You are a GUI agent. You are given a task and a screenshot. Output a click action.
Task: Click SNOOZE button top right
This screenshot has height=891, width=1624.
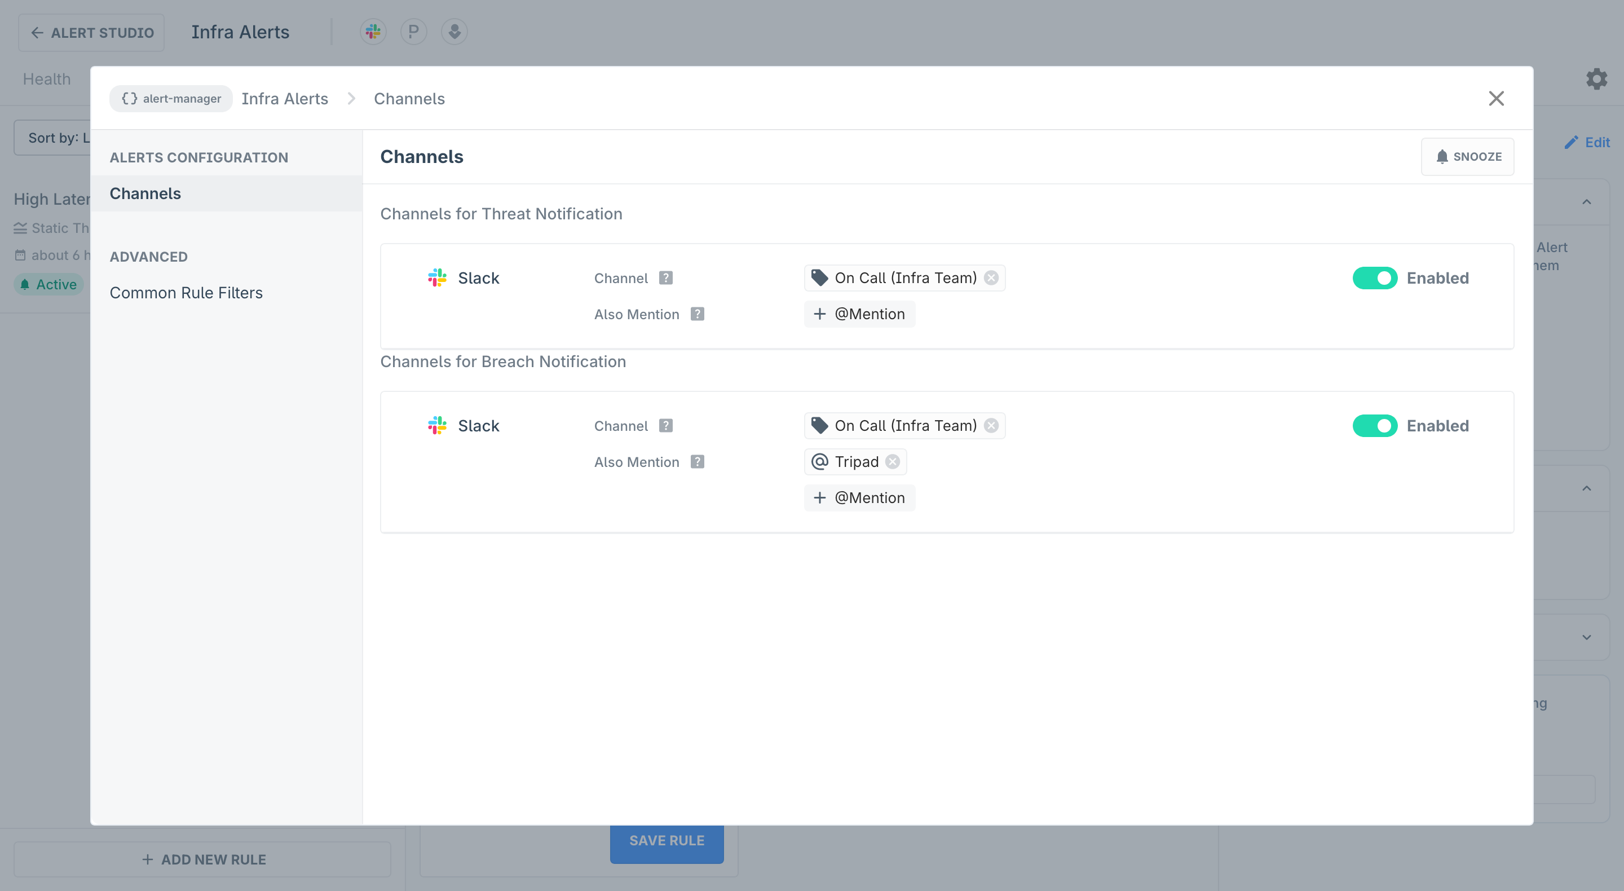click(x=1468, y=156)
